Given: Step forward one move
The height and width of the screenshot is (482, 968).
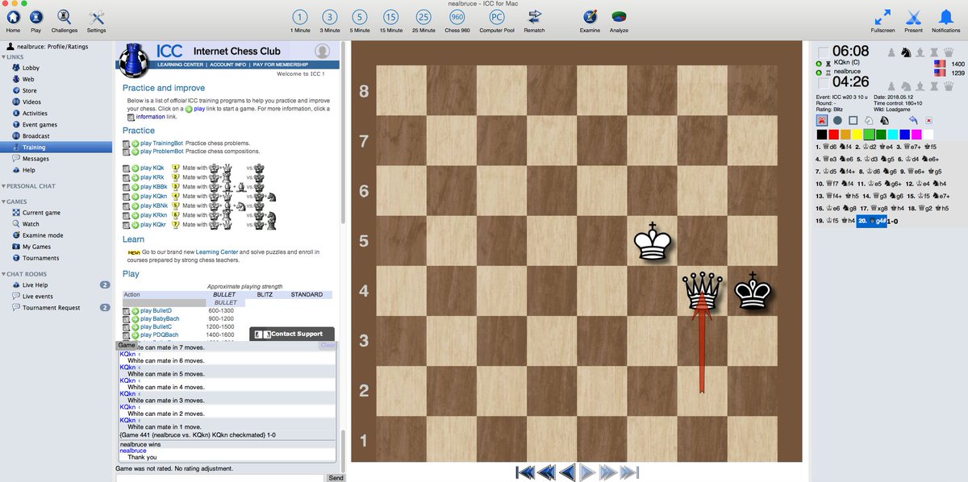Looking at the screenshot, I should click(588, 472).
